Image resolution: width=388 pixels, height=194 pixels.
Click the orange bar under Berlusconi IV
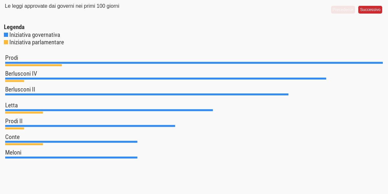pos(15,81)
